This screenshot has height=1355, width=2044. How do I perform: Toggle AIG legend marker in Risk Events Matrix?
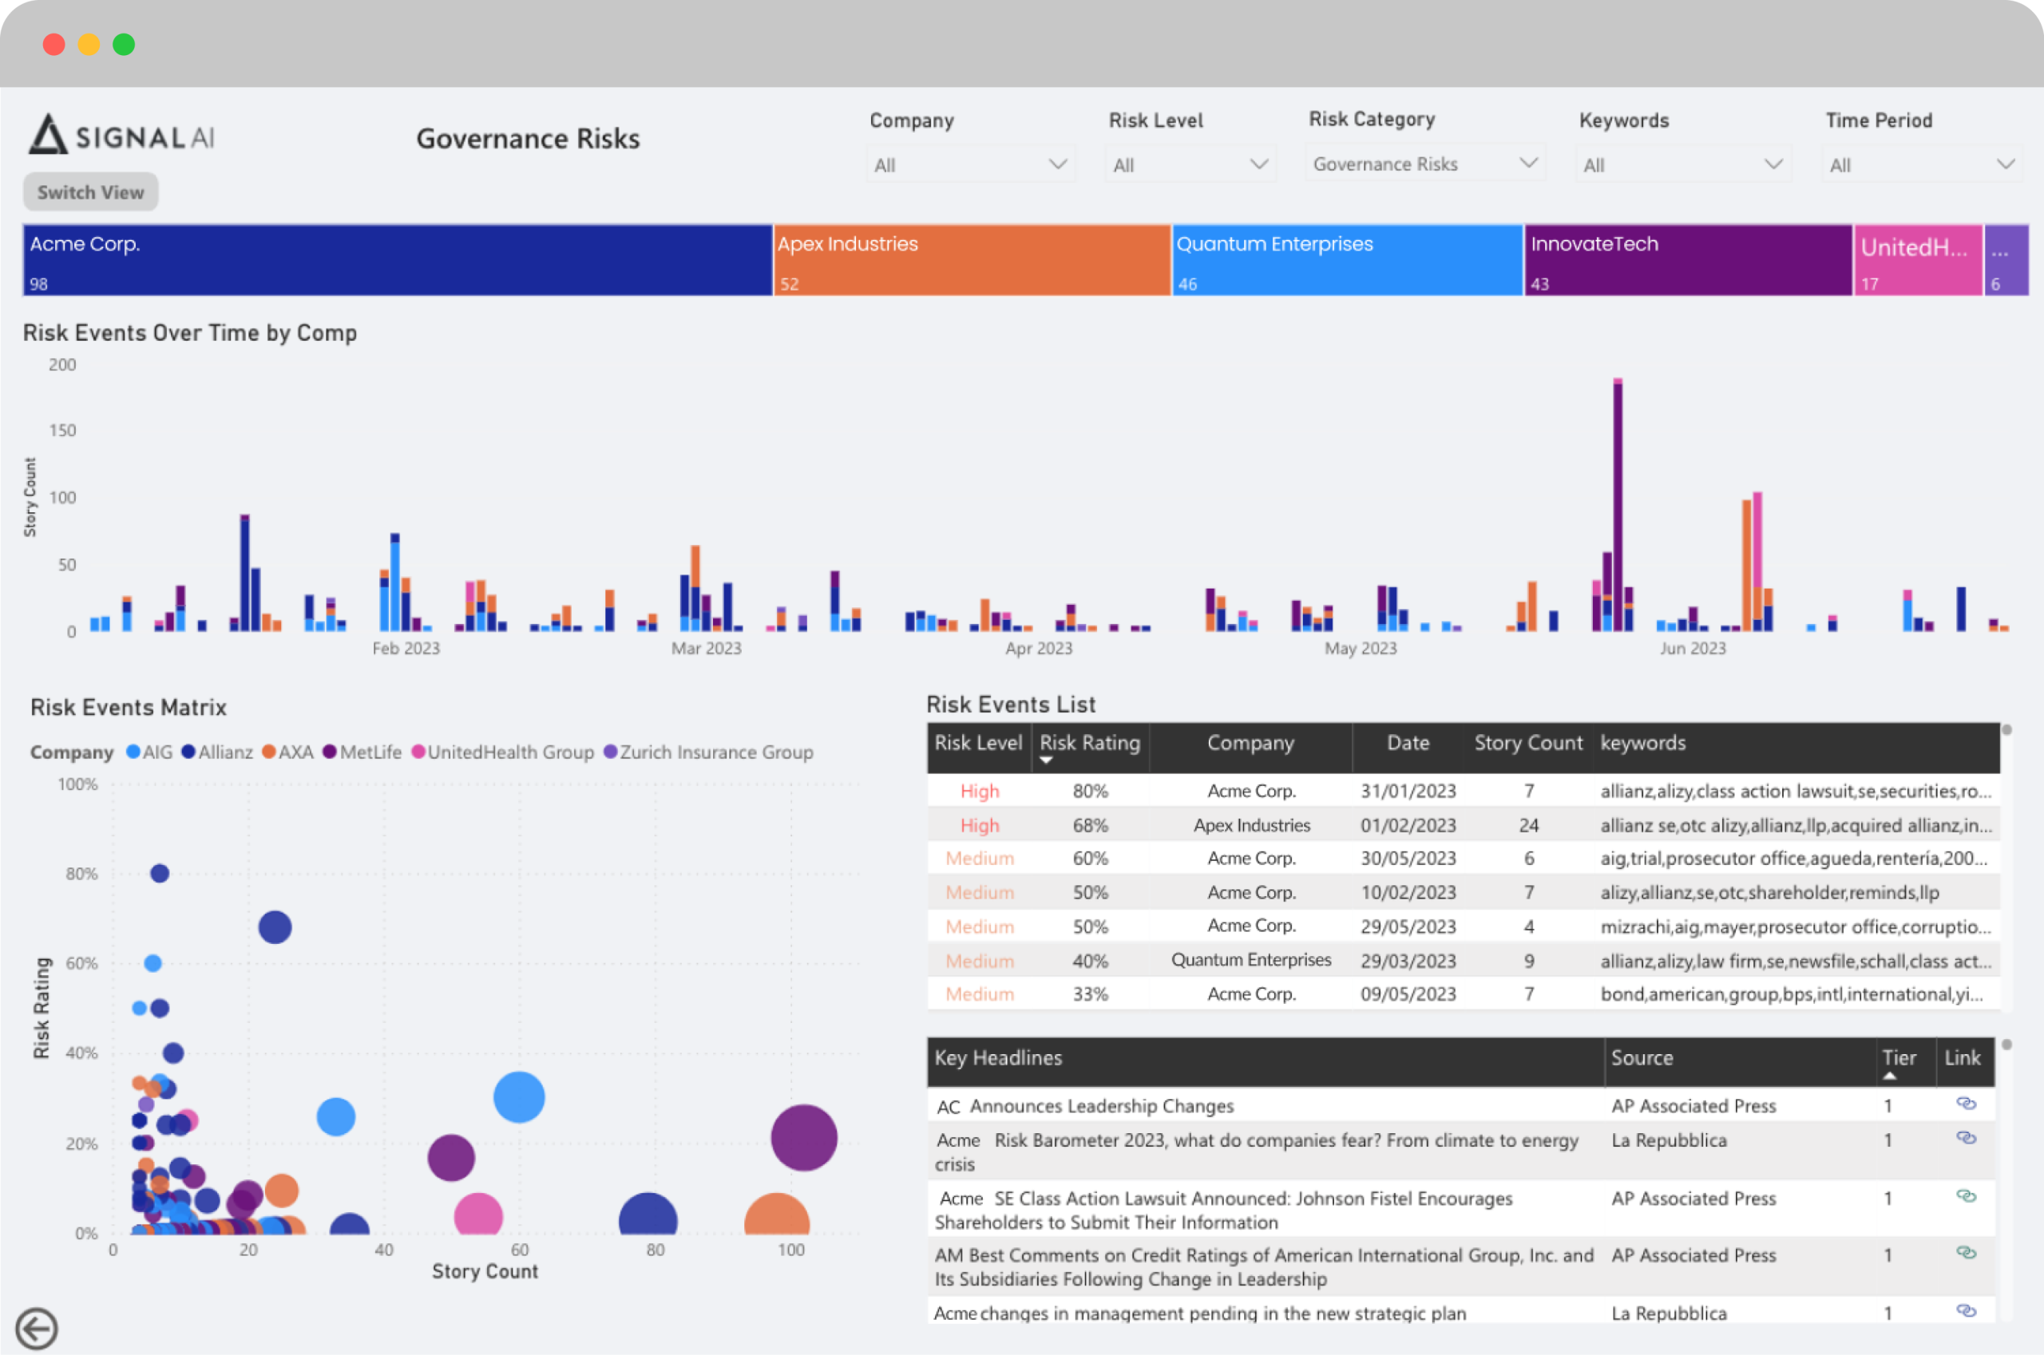(133, 752)
